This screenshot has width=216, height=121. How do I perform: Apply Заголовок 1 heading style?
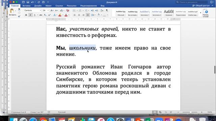[145, 13]
